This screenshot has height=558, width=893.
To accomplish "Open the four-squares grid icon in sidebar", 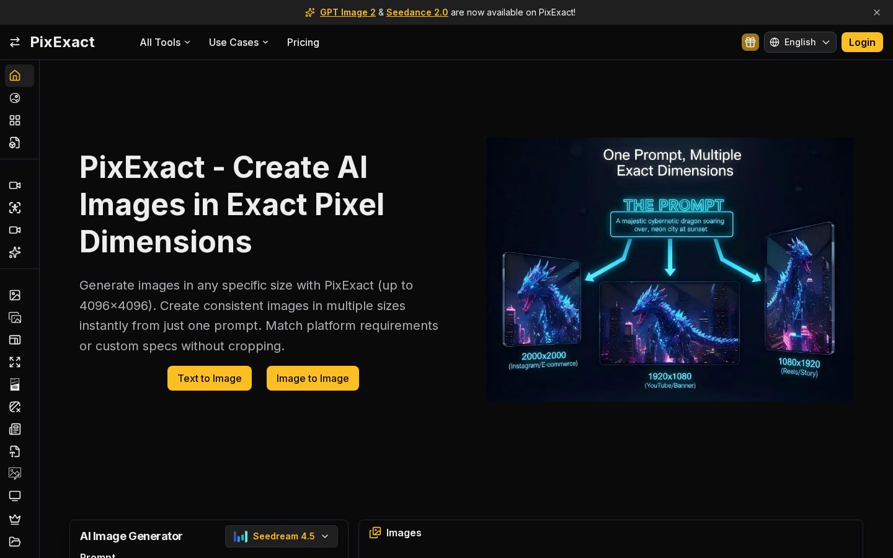I will click(15, 120).
